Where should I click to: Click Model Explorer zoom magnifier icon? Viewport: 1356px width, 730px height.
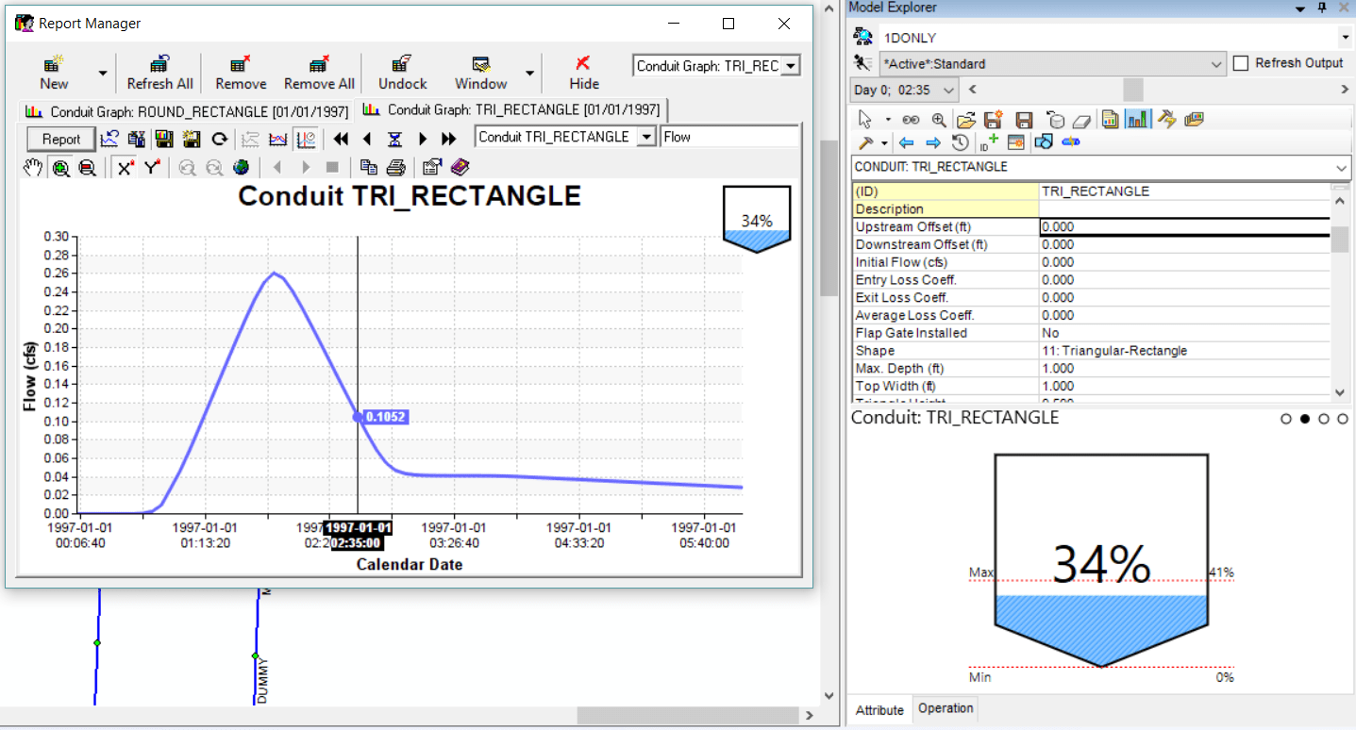[938, 120]
